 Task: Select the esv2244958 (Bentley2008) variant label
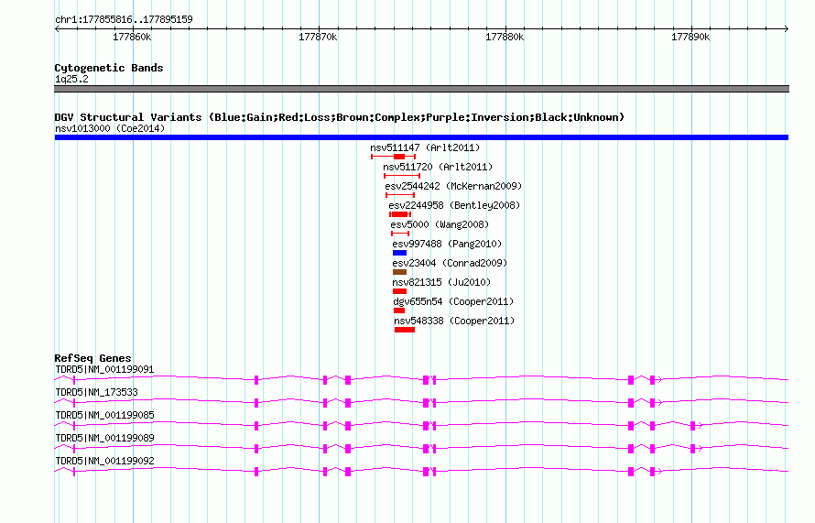[x=454, y=205]
